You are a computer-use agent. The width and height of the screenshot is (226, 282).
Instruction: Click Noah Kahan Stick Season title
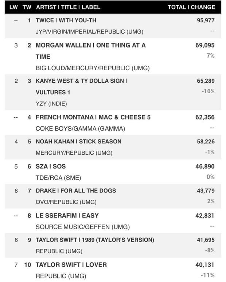click(x=78, y=142)
